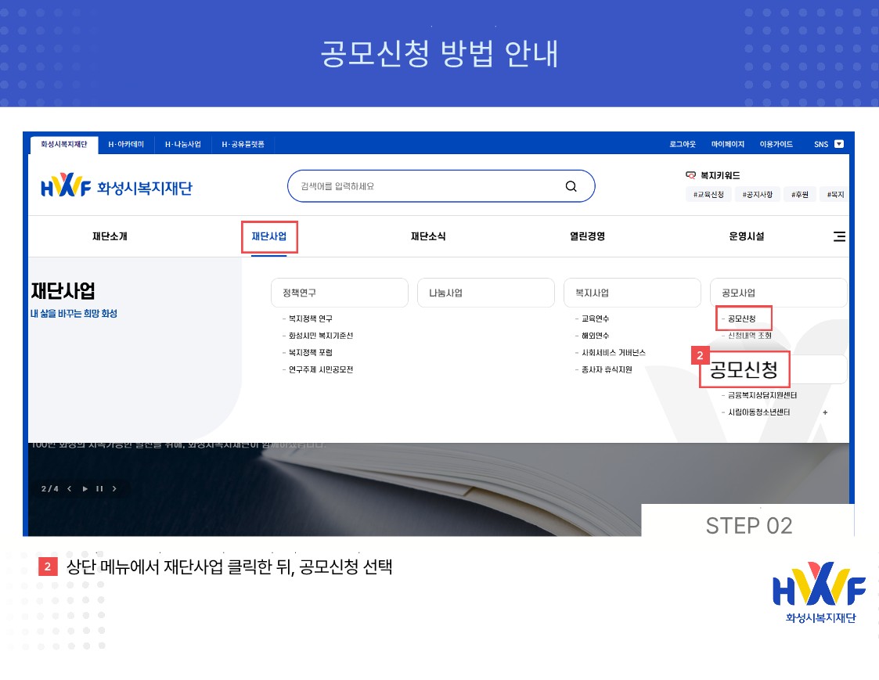Screen dimensions: 879x680
Task: Expand 시립아동청소년센터 with the plus control
Action: 825,411
